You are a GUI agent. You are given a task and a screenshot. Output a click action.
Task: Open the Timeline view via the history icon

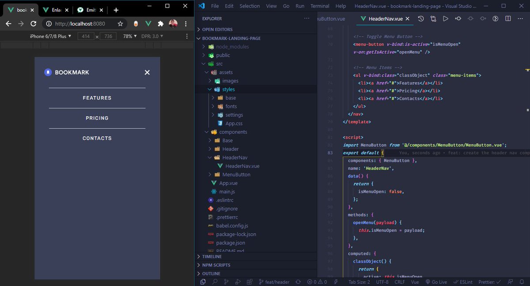click(421, 19)
